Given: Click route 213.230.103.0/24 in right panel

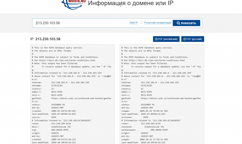Looking at the screenshot, I should [x=151, y=124].
